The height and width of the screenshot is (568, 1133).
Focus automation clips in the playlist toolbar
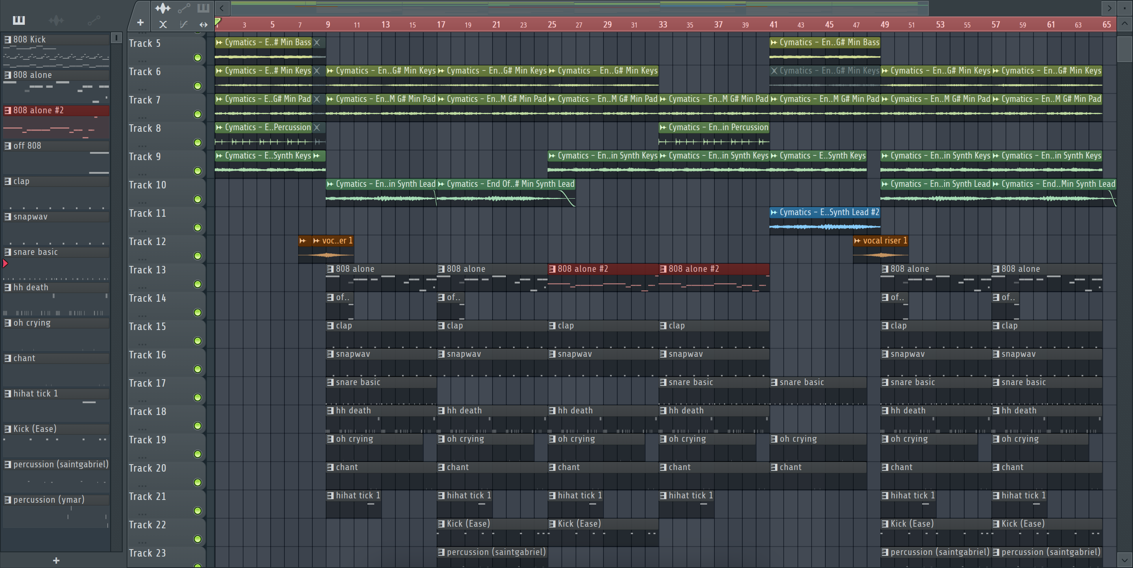(184, 8)
